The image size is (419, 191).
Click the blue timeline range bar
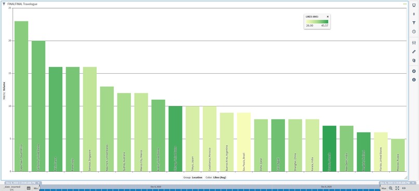click(x=210, y=189)
